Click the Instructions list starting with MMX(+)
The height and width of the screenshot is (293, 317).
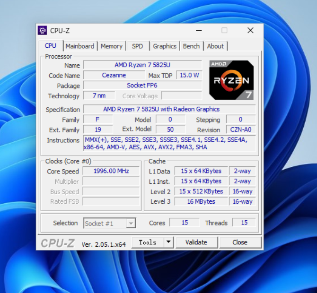tap(169, 143)
